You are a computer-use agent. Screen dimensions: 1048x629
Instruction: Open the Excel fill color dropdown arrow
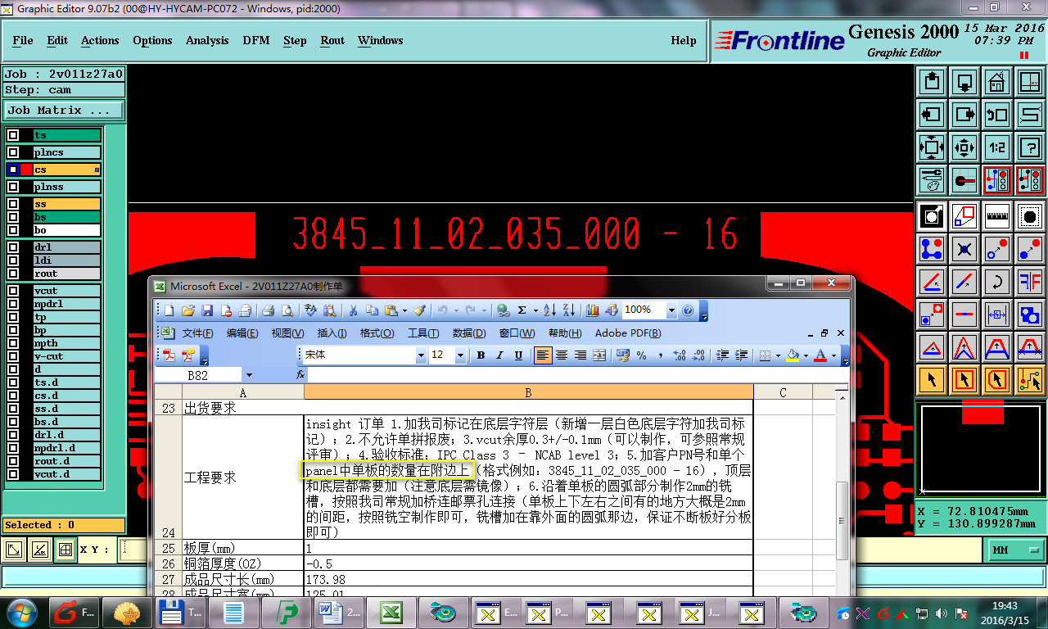tap(805, 355)
